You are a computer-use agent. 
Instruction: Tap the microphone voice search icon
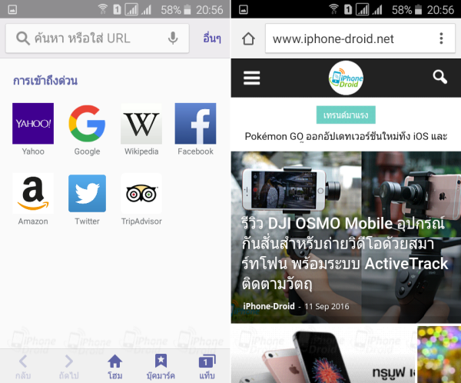point(174,38)
